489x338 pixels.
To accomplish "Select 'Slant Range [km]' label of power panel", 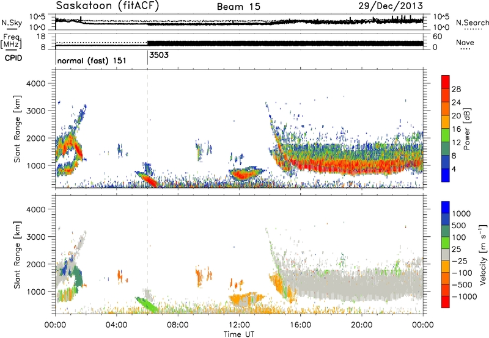I will [x=17, y=129].
